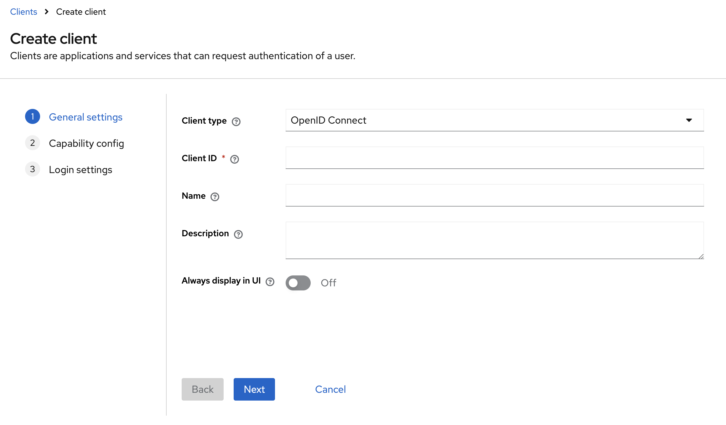Navigate to Clients breadcrumb link

[x=23, y=12]
